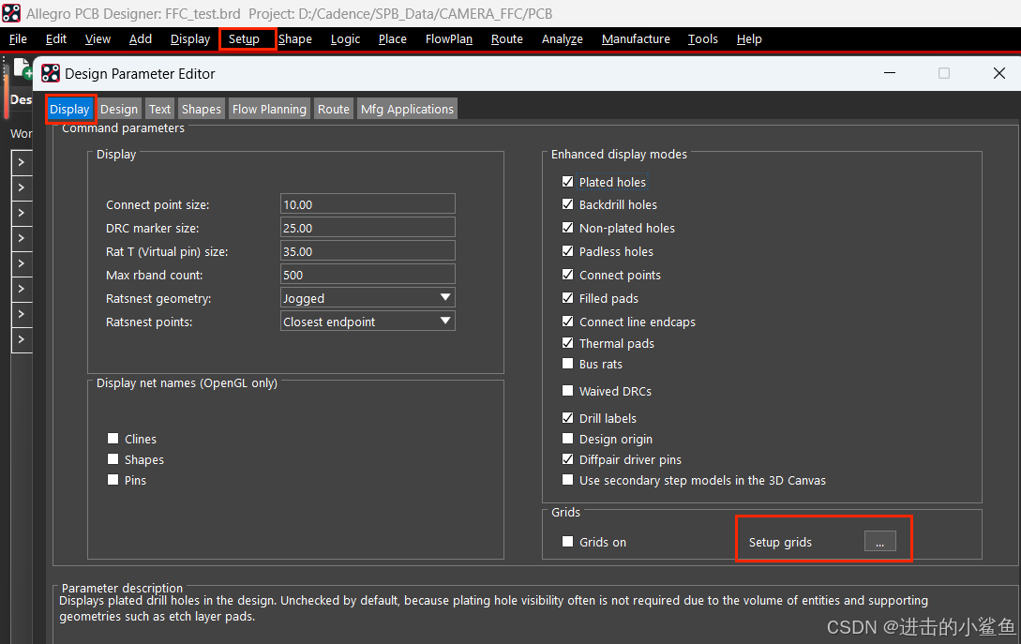Viewport: 1021px width, 644px height.
Task: Enable the Design origin checkbox
Action: pos(568,438)
